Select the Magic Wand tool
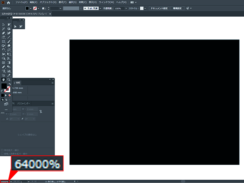Image resolution: width=244 pixels, height=183 pixels. (x=3, y=29)
